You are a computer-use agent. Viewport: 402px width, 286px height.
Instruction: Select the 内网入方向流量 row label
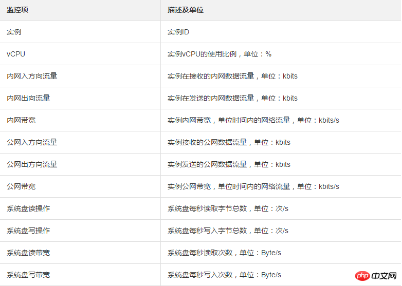pyautogui.click(x=32, y=76)
